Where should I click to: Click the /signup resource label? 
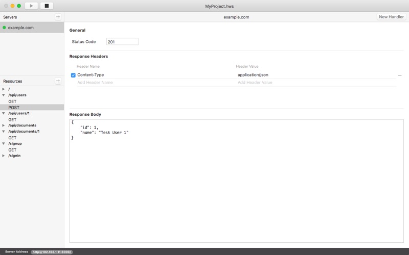[15, 144]
